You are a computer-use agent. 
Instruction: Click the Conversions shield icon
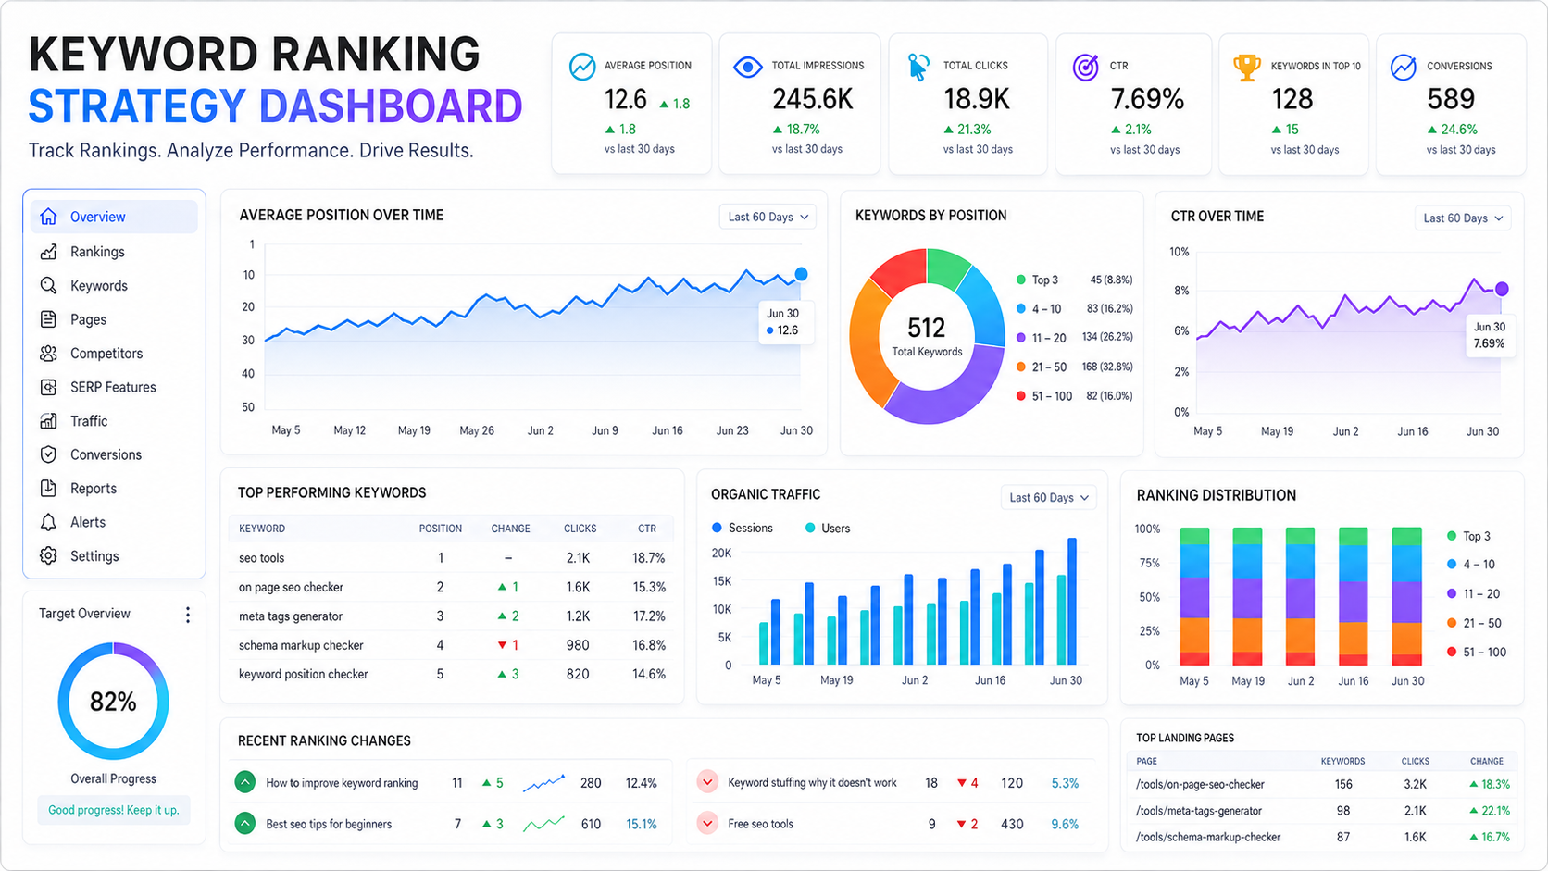49,454
